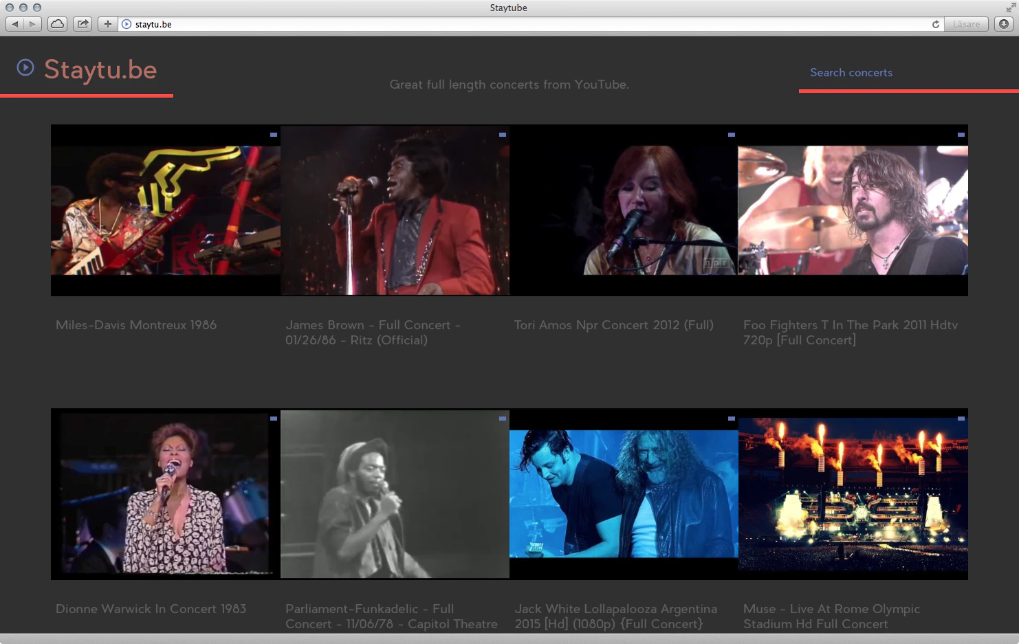1019x644 pixels.
Task: Click the Staytu.be play-circle logo icon
Action: 25,67
